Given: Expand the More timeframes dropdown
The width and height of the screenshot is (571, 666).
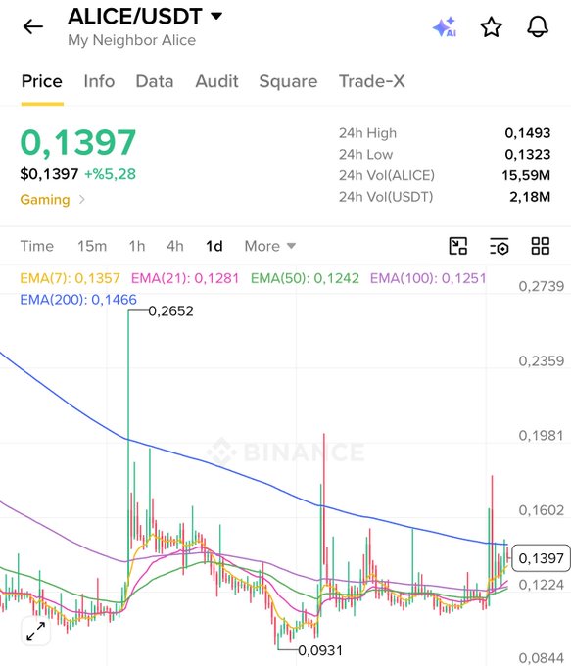Looking at the screenshot, I should 270,246.
